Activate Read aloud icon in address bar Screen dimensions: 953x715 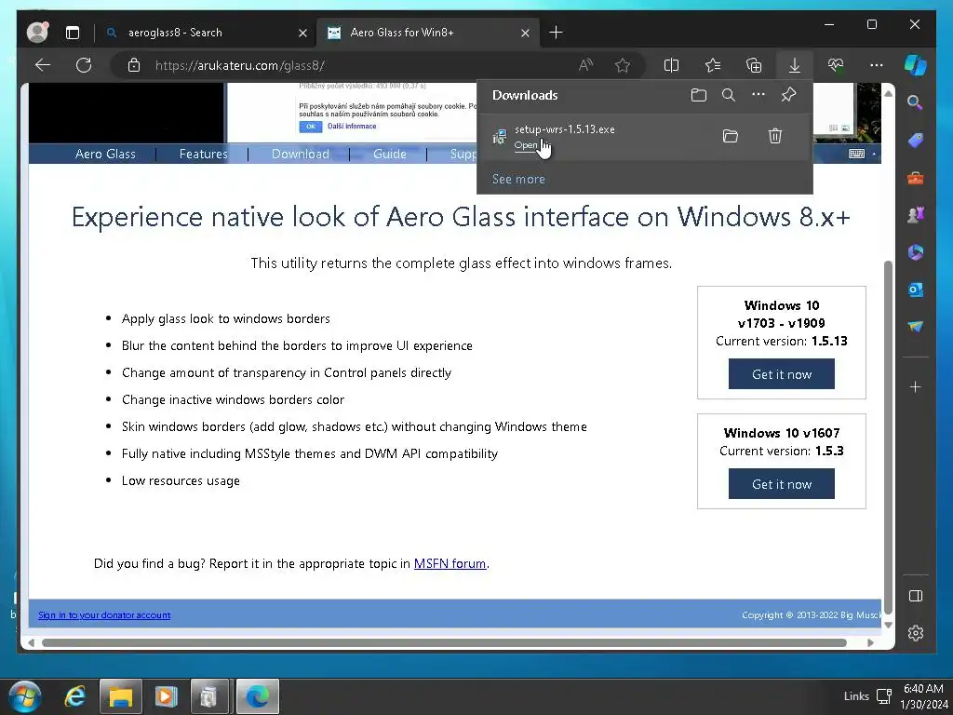(x=585, y=65)
